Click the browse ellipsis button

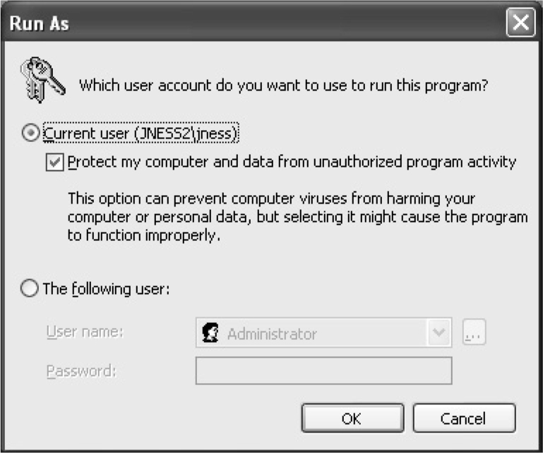(475, 333)
